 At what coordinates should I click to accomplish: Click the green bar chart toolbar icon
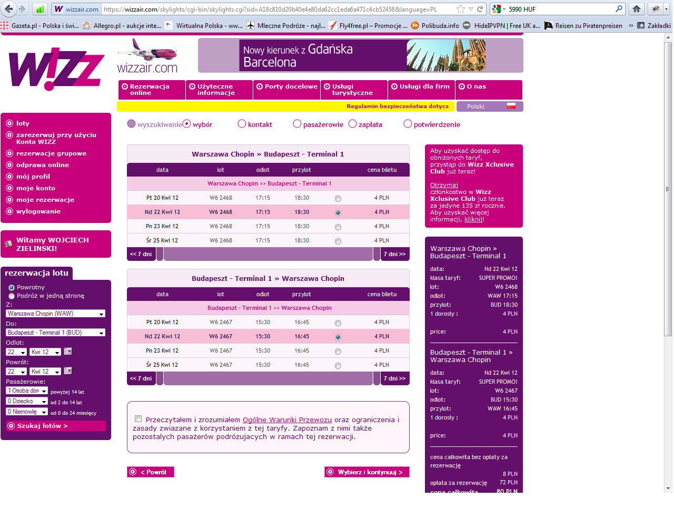pos(40,9)
